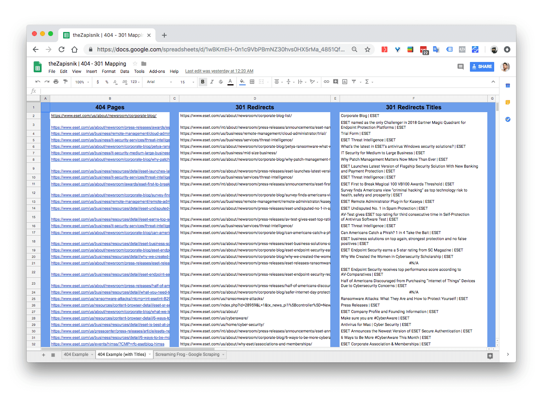Open a new browser tab
The image size is (546, 415).
click(x=164, y=35)
